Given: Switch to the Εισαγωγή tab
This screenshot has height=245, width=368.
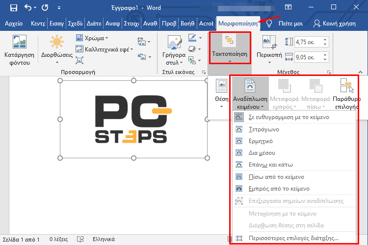Looking at the screenshot, I should (56, 24).
